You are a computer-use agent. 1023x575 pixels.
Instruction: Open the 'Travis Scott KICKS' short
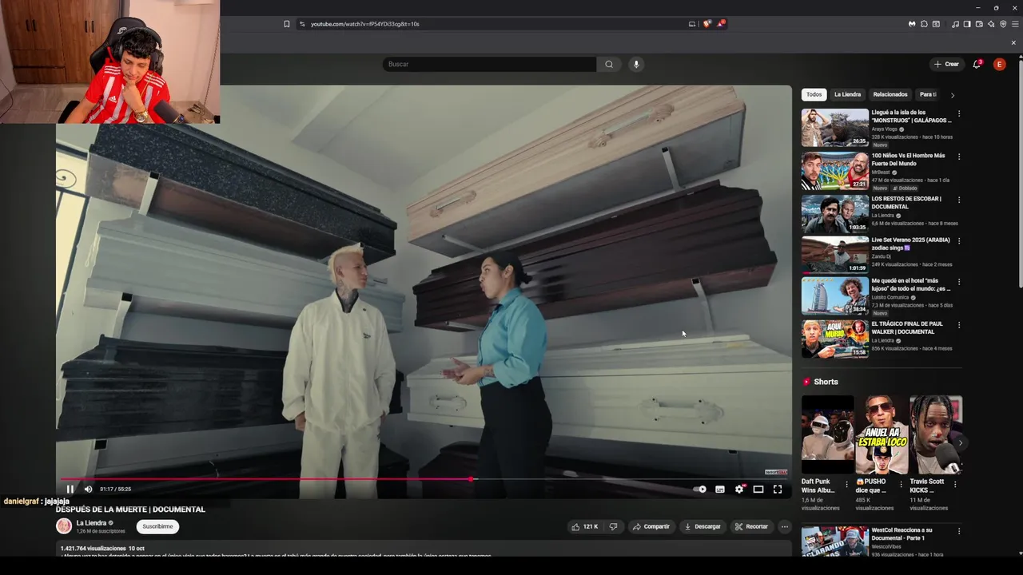pos(936,435)
